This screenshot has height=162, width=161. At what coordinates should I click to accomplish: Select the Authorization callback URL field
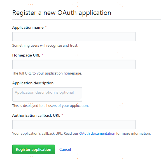74,125
